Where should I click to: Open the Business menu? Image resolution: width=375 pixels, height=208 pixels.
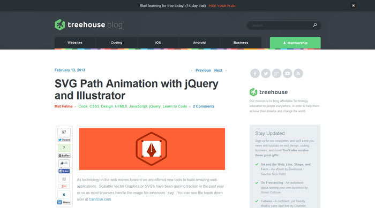[x=241, y=43]
